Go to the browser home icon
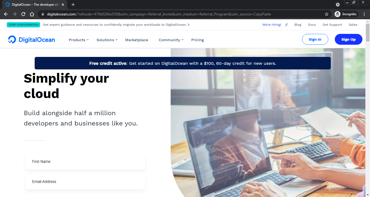Viewport: 370px width, 197px height. (x=32, y=14)
